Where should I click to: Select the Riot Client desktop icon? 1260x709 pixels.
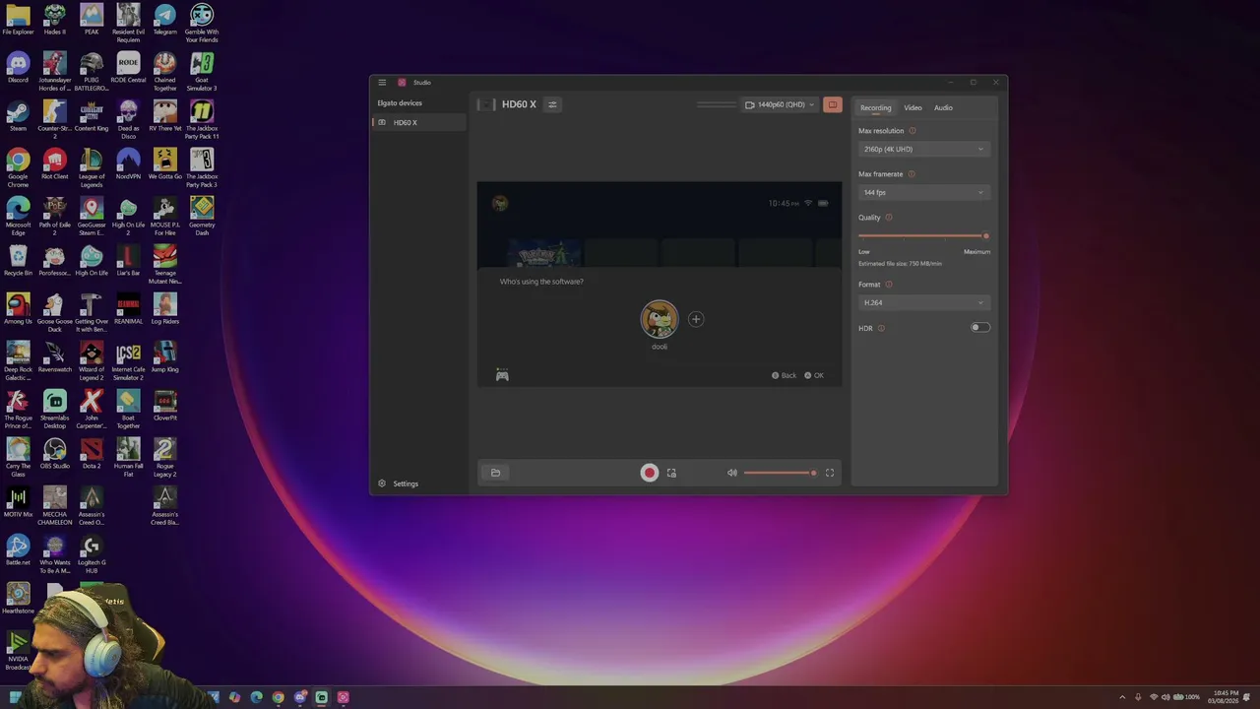click(55, 164)
